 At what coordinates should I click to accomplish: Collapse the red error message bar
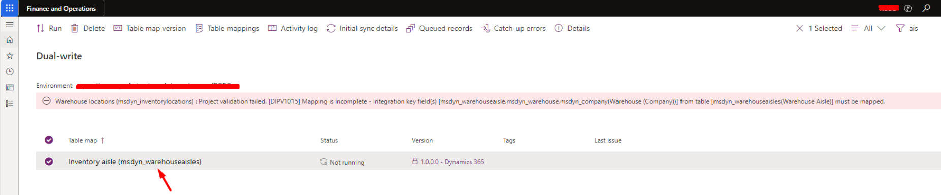[x=46, y=101]
